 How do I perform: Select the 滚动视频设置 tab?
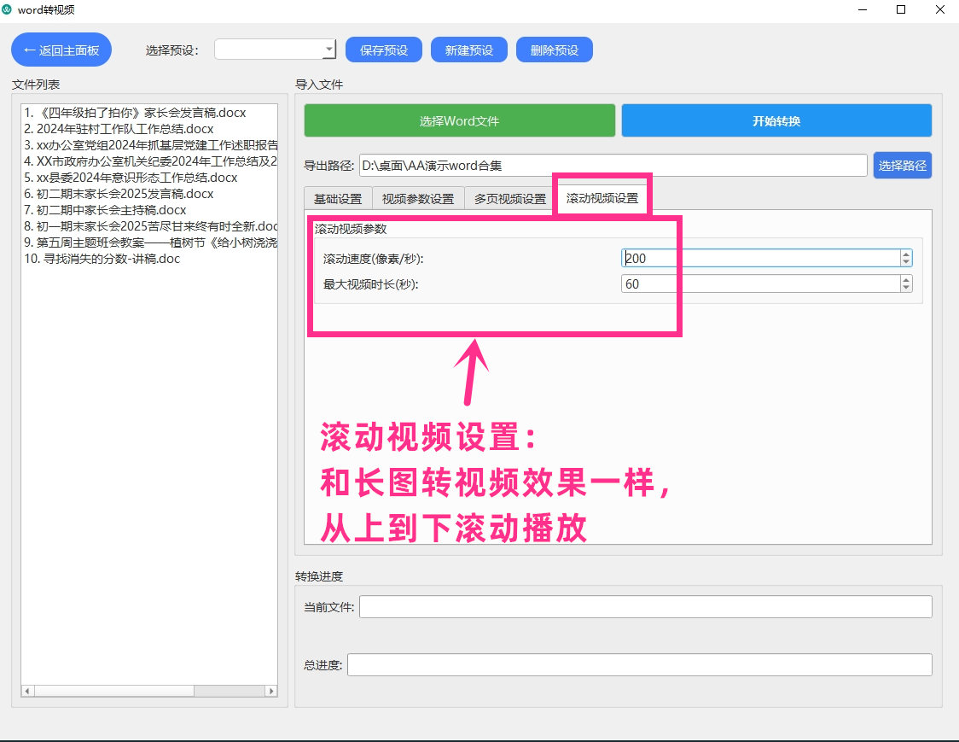(602, 198)
